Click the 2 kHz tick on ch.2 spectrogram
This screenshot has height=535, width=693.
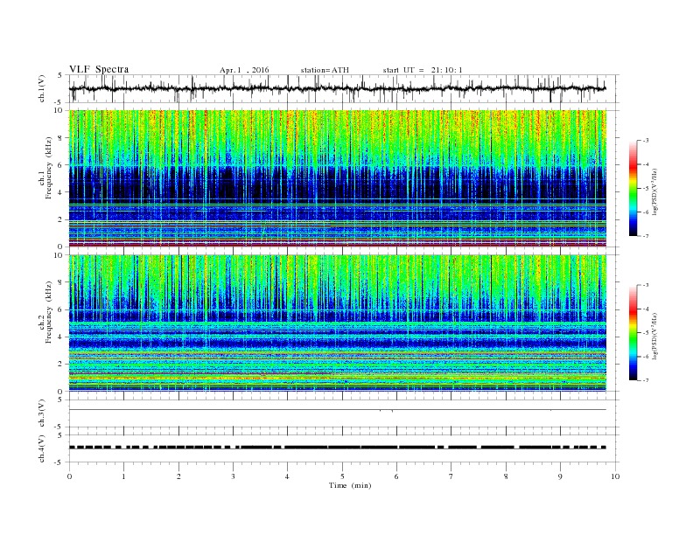coord(60,365)
